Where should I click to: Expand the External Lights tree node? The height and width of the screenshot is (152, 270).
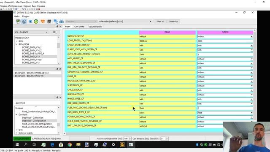coord(16,133)
